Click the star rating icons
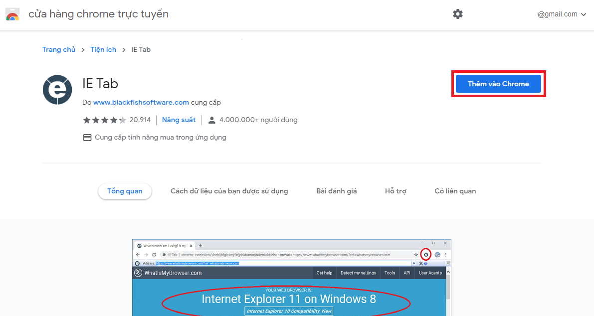The width and height of the screenshot is (594, 316). (x=105, y=120)
